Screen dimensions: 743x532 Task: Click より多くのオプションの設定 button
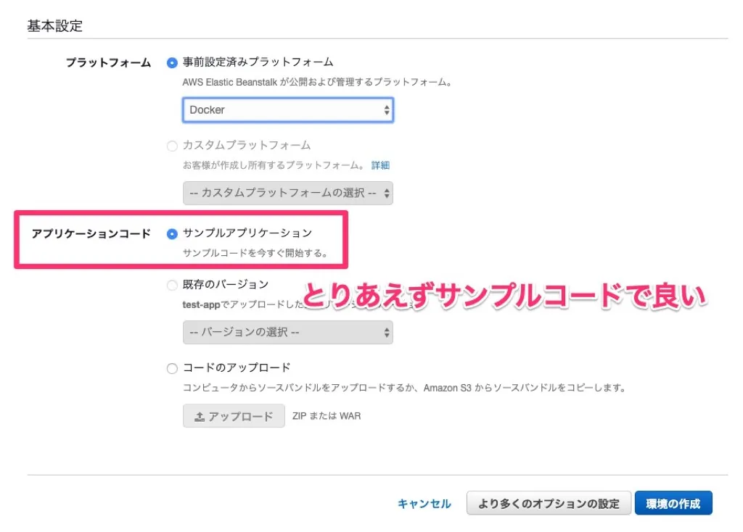tap(549, 503)
